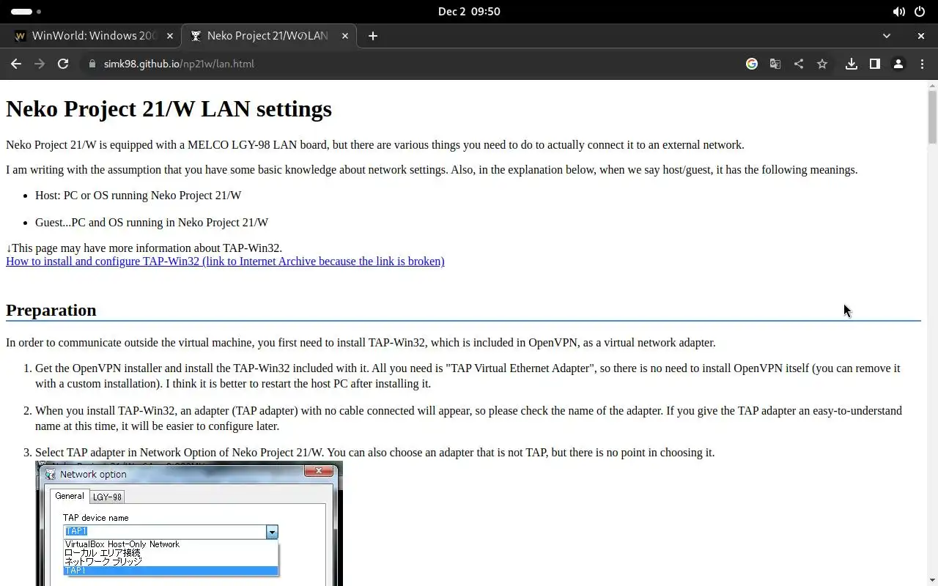Click the "Guest...PC and OS running" bullet
The width and height of the screenshot is (938, 586).
pos(152,222)
